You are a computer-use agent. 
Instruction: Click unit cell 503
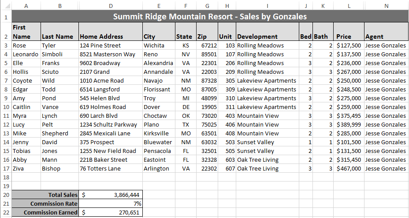click(227, 142)
